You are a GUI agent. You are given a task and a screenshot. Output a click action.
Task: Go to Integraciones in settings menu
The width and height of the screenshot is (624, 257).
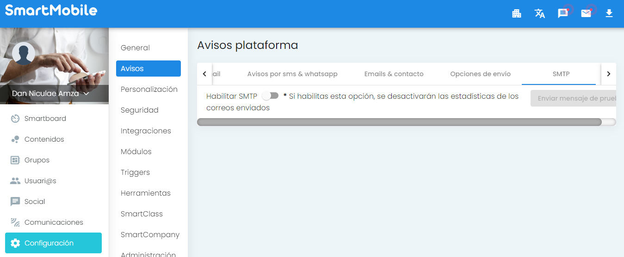click(146, 131)
